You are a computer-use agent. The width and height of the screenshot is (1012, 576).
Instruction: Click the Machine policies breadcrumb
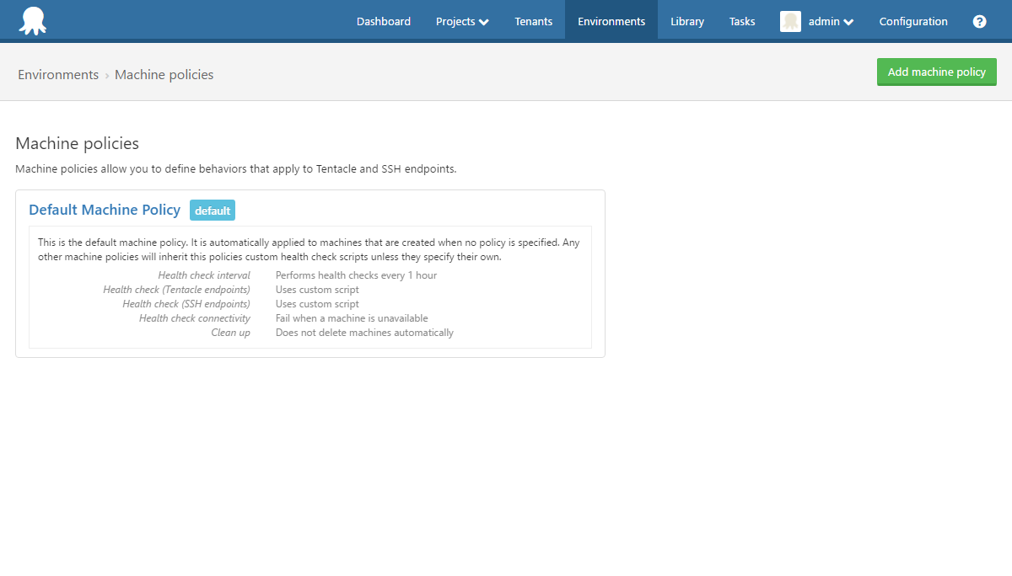point(164,74)
